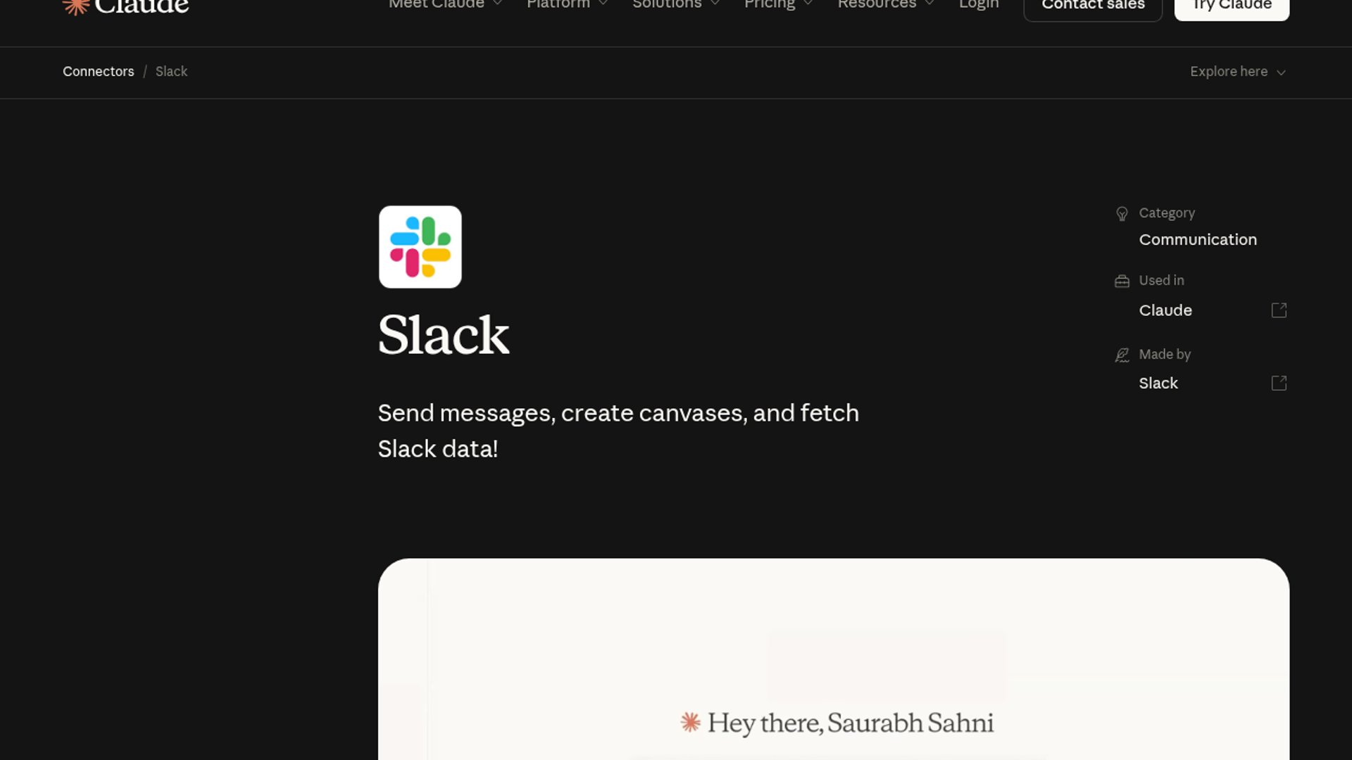Click the Slack breadcrumb item

click(171, 72)
